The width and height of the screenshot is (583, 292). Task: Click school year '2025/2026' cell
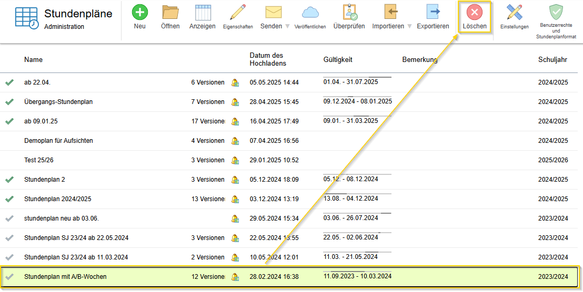click(553, 160)
